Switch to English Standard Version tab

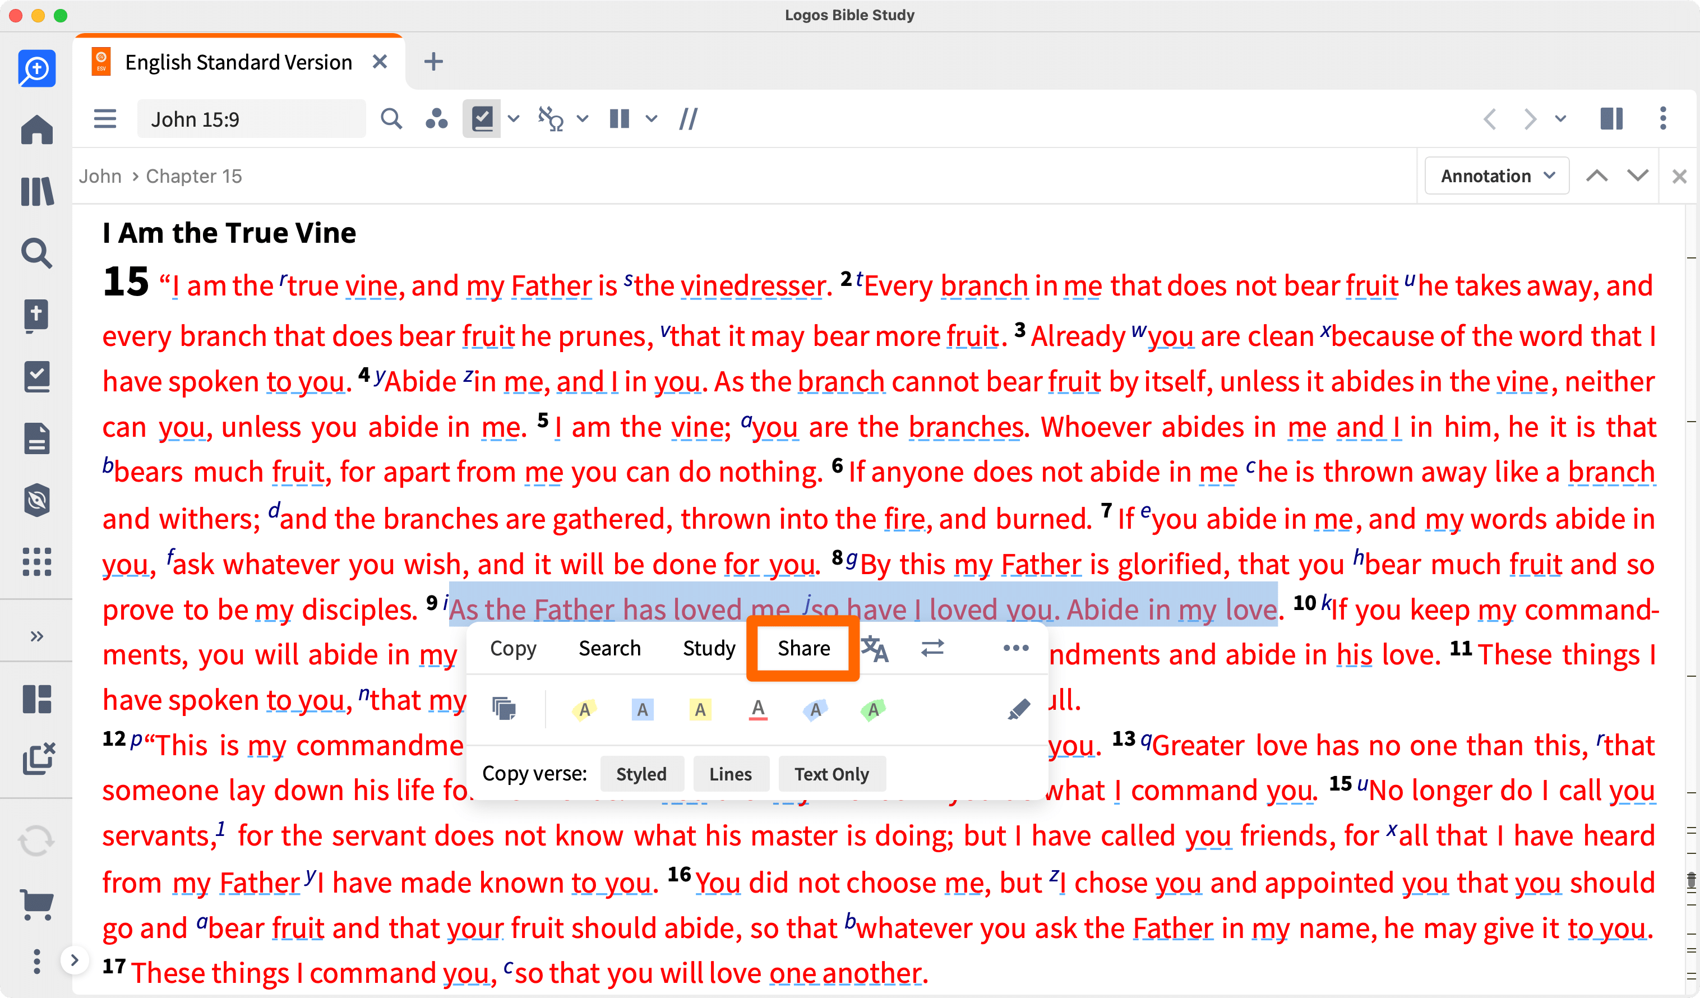(x=238, y=62)
